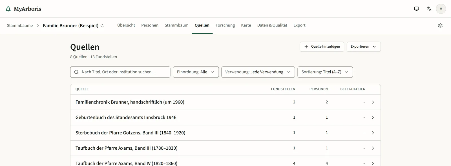Open the user avatar 'A' menu
The image size is (451, 166).
pyautogui.click(x=441, y=9)
